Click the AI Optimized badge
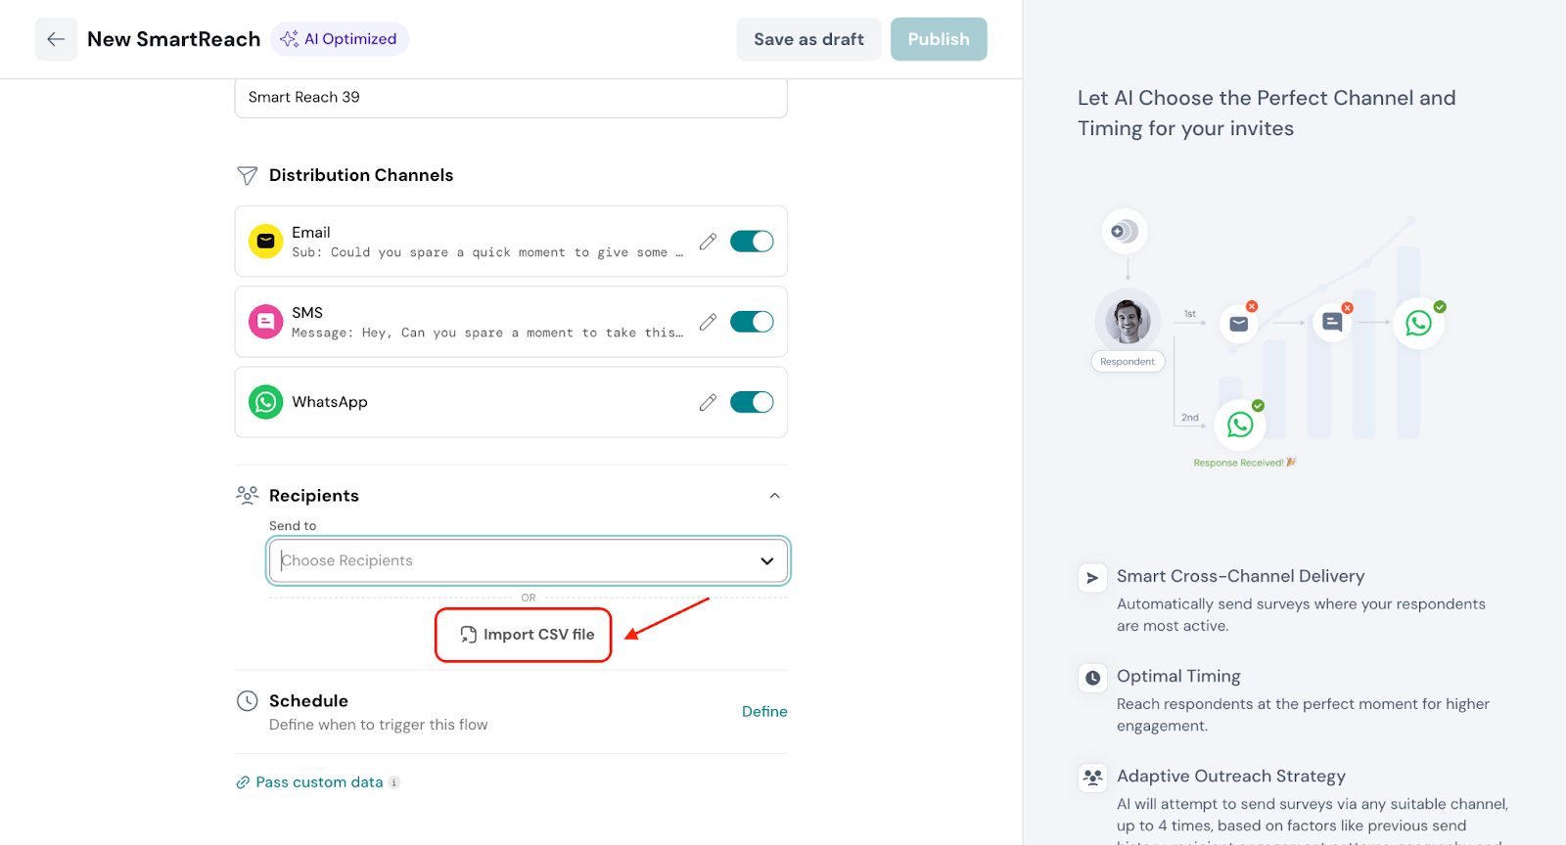Screen dimensions: 1566x845 tap(340, 39)
